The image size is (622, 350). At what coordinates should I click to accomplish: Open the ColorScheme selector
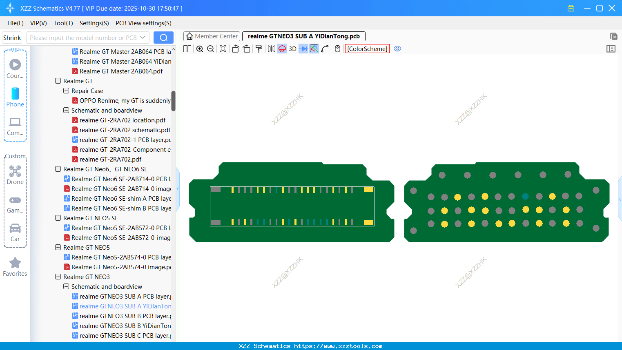(x=367, y=49)
